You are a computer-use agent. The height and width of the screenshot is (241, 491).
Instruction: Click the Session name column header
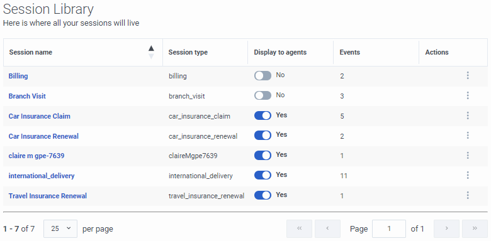[x=83, y=53]
